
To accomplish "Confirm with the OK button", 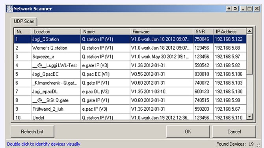I will [188, 131].
